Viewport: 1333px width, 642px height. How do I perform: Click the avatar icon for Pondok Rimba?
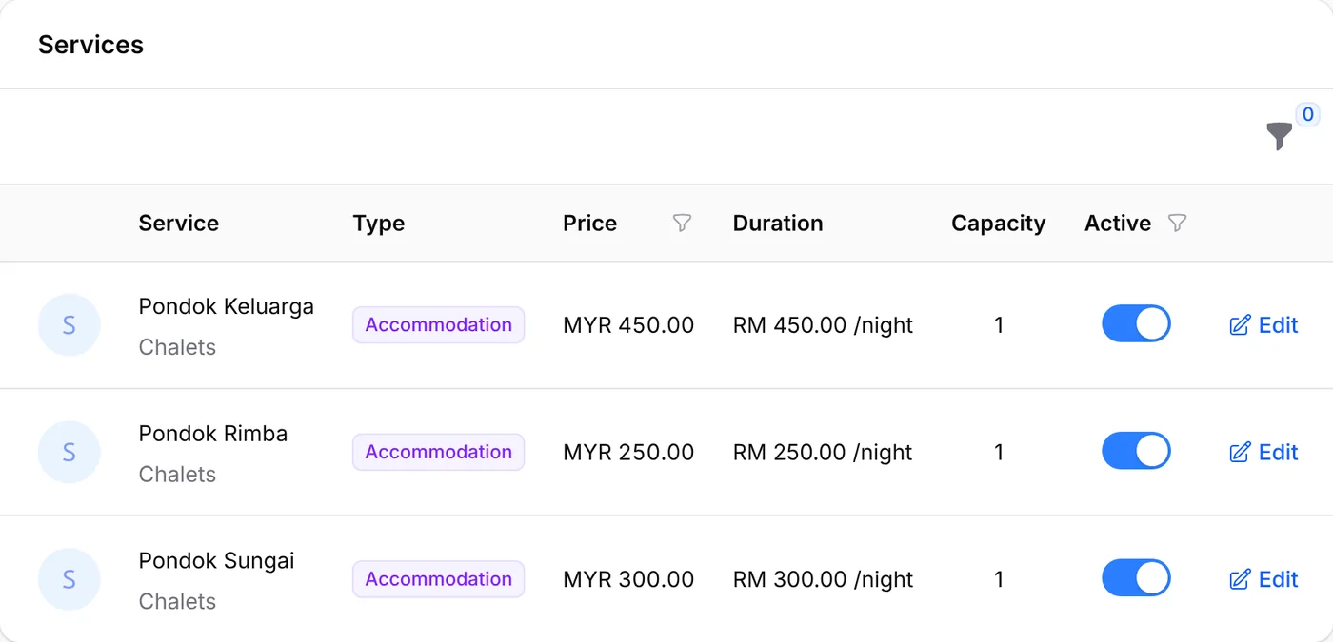[70, 453]
